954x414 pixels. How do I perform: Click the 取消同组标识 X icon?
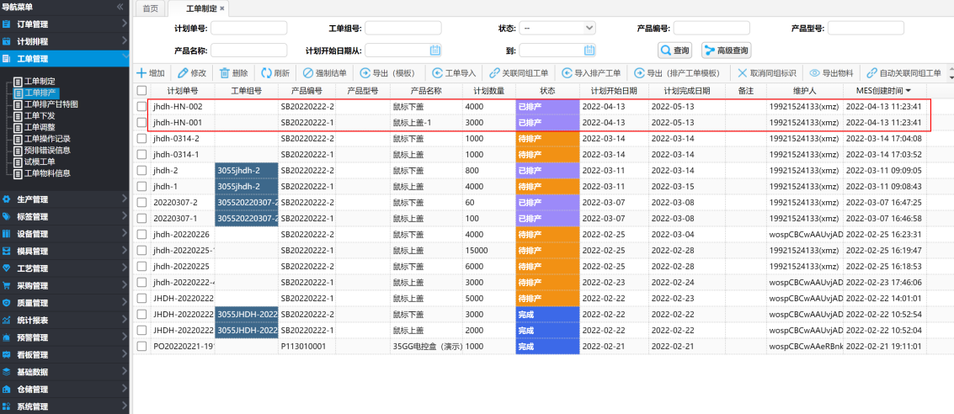(743, 73)
